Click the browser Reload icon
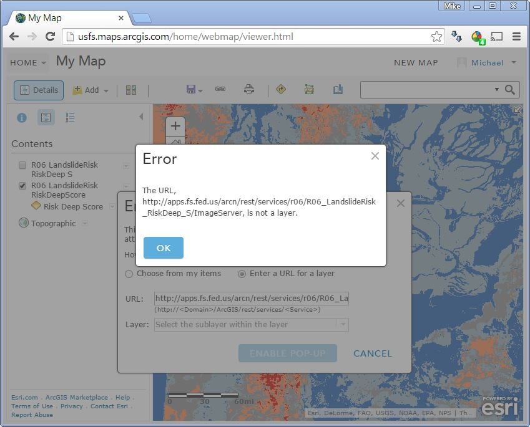The image size is (530, 427). click(51, 36)
